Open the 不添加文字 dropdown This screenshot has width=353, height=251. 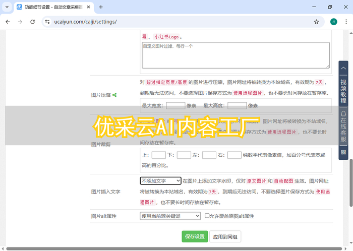click(160, 181)
